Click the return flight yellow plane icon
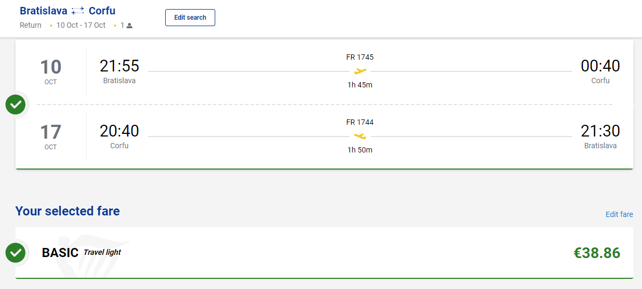Viewport: 642px width, 289px height. coord(360,136)
